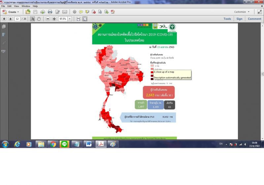Click the Windows Start button
264x185 pixels.
tap(5, 144)
